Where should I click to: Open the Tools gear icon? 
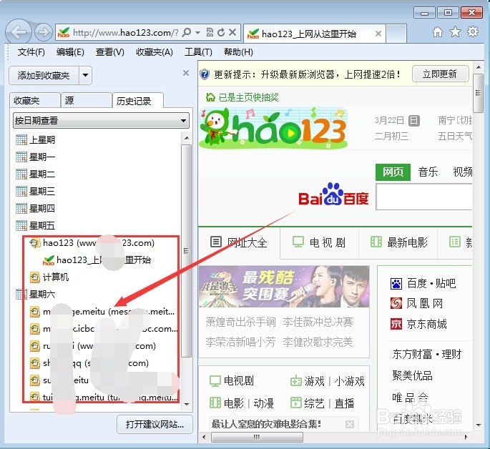pyautogui.click(x=473, y=31)
